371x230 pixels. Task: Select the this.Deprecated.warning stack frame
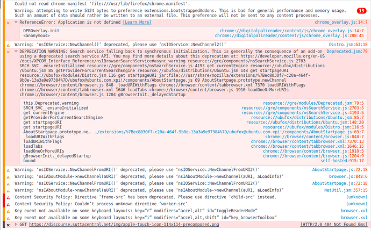tap(51, 103)
